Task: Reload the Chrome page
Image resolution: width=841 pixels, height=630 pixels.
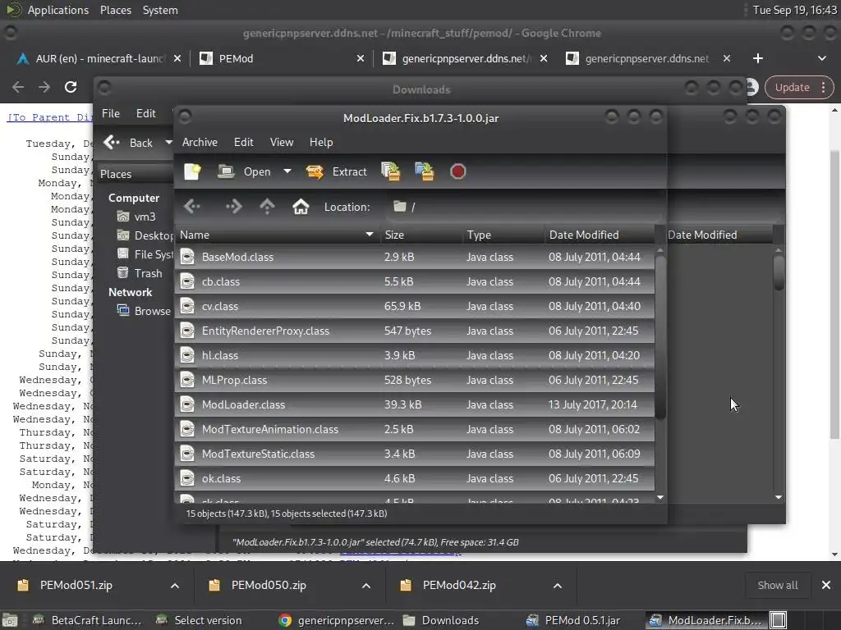Action: [x=71, y=87]
